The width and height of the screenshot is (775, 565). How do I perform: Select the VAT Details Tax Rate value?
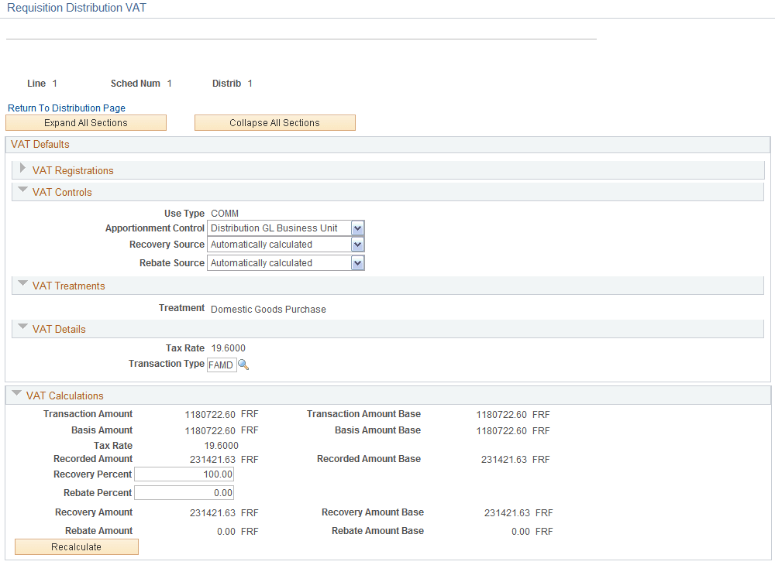(228, 348)
